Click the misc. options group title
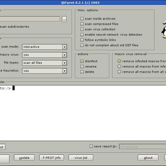 [88, 10]
